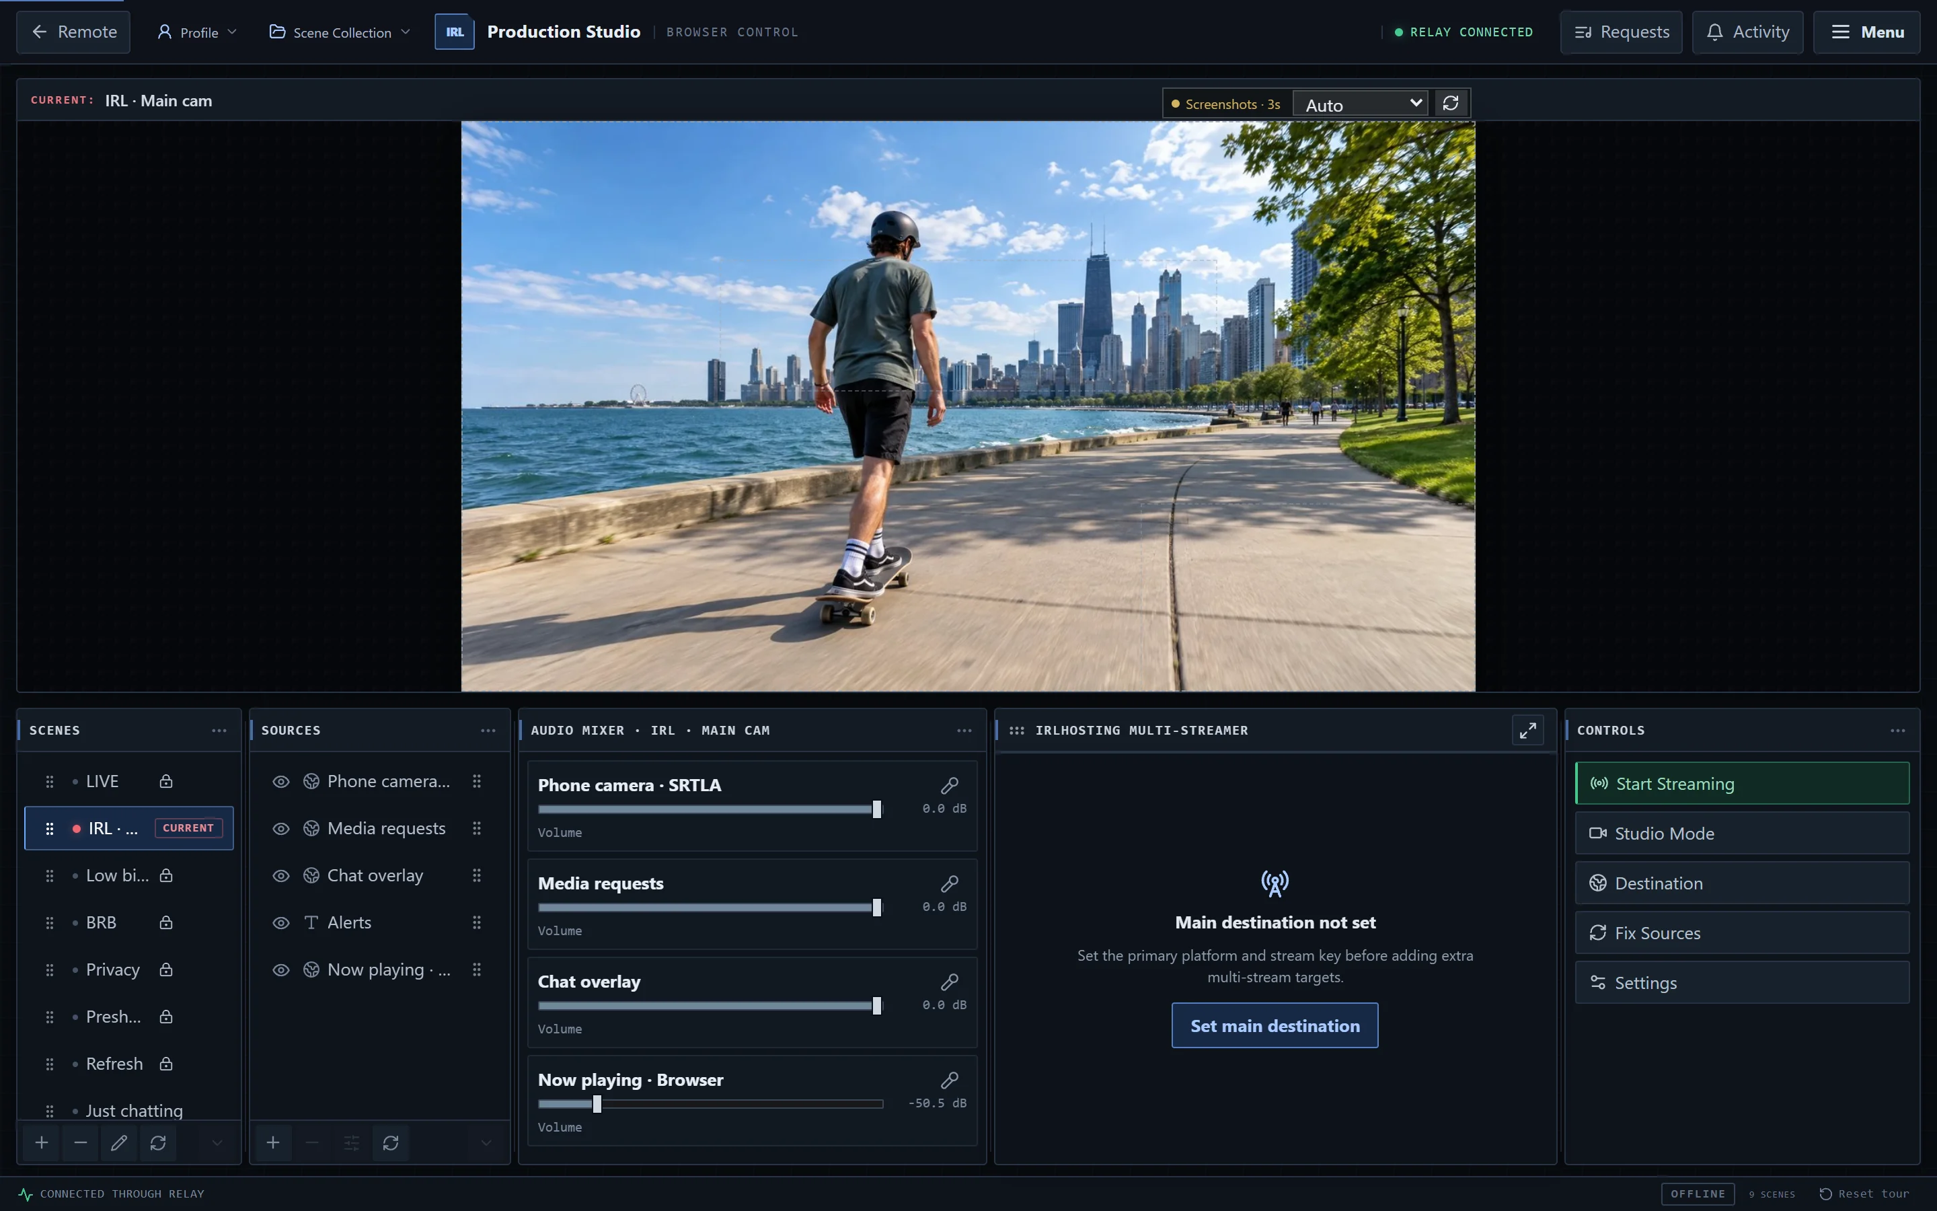Go back to Remote
The width and height of the screenshot is (1937, 1211).
click(x=73, y=32)
